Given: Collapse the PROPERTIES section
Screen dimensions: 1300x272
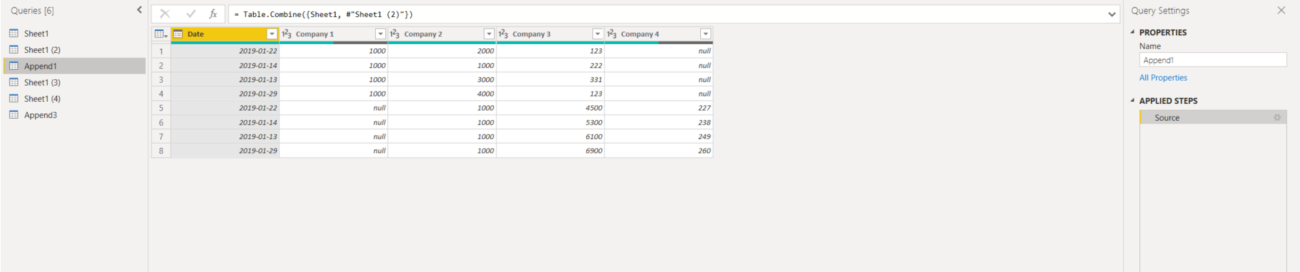Looking at the screenshot, I should pyautogui.click(x=1132, y=32).
